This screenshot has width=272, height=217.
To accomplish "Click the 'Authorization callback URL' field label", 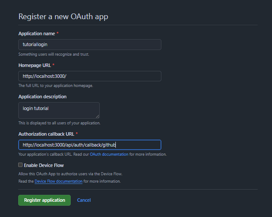I will (x=46, y=134).
